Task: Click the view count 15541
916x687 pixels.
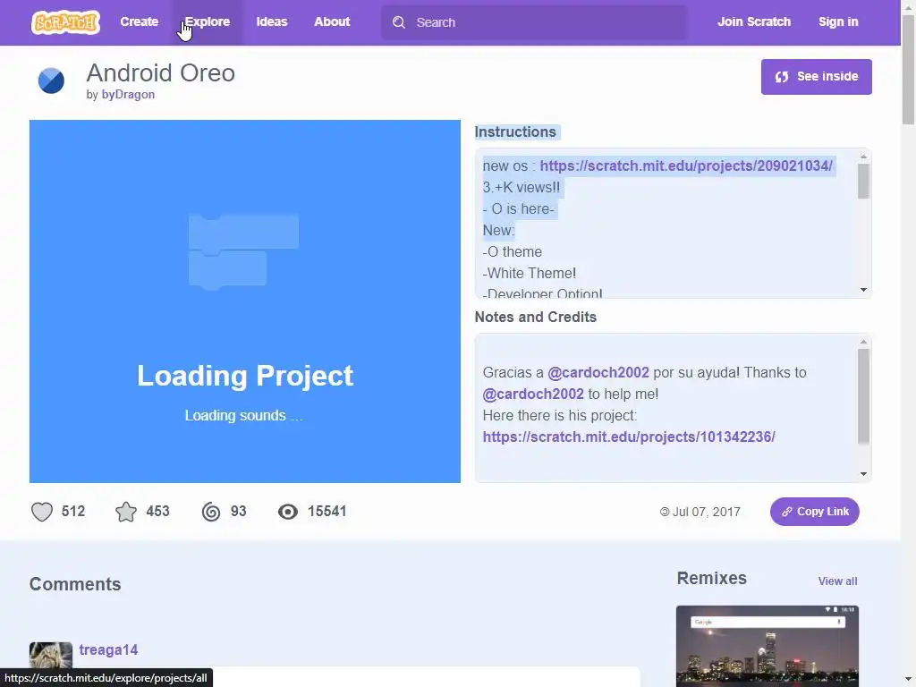Action: [x=327, y=512]
